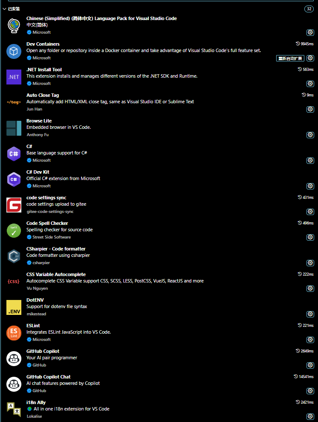
Task: Open manage gear for ESLint
Action: [x=310, y=339]
